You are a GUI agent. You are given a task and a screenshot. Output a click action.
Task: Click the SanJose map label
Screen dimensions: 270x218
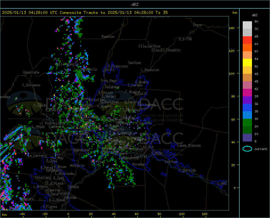coord(134,63)
